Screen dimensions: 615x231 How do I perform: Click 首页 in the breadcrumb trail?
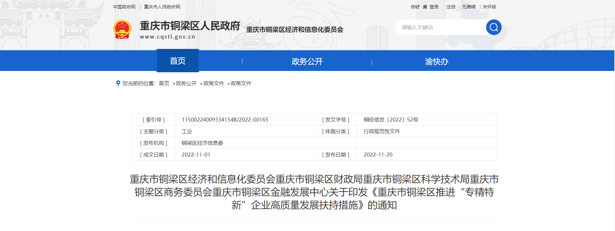[x=164, y=84]
